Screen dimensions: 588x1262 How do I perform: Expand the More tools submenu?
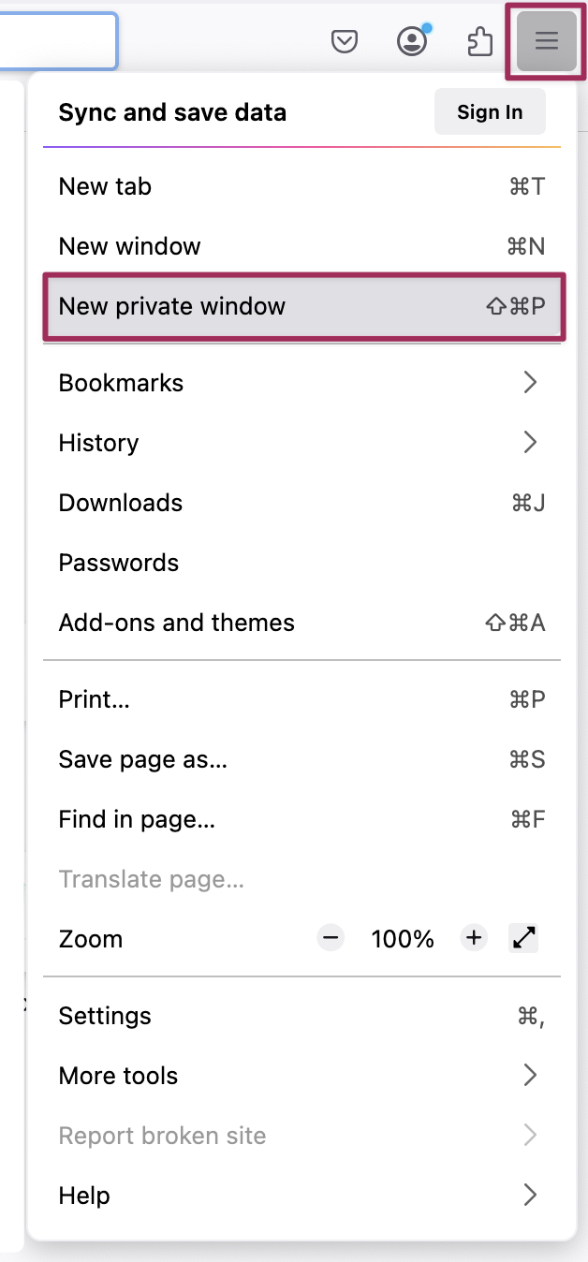(x=301, y=1076)
